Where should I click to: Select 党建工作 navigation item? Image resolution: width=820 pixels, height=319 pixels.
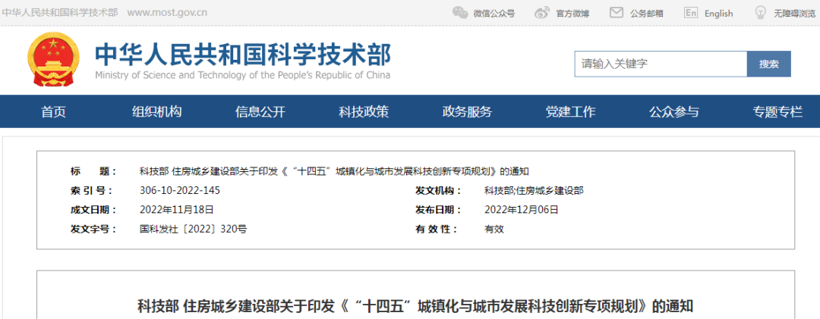(x=570, y=112)
